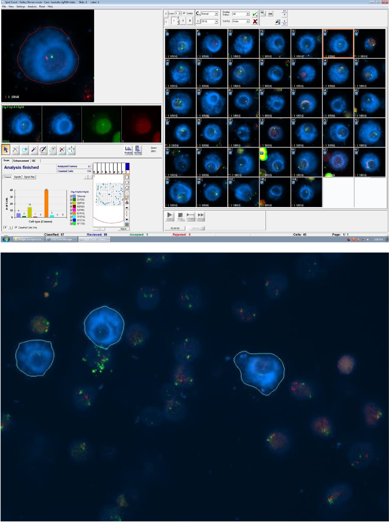This screenshot has width=389, height=523.
Task: Uncheck the 4)0R2G class checkbox
Action: point(72,207)
